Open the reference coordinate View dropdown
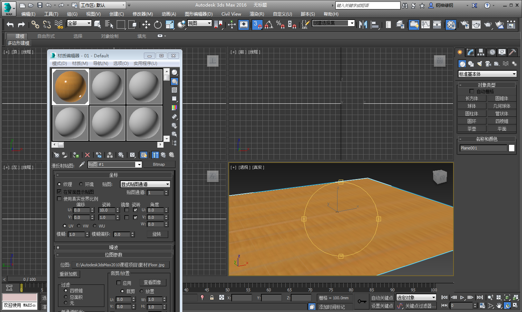Image resolution: width=522 pixels, height=312 pixels. pos(199,23)
